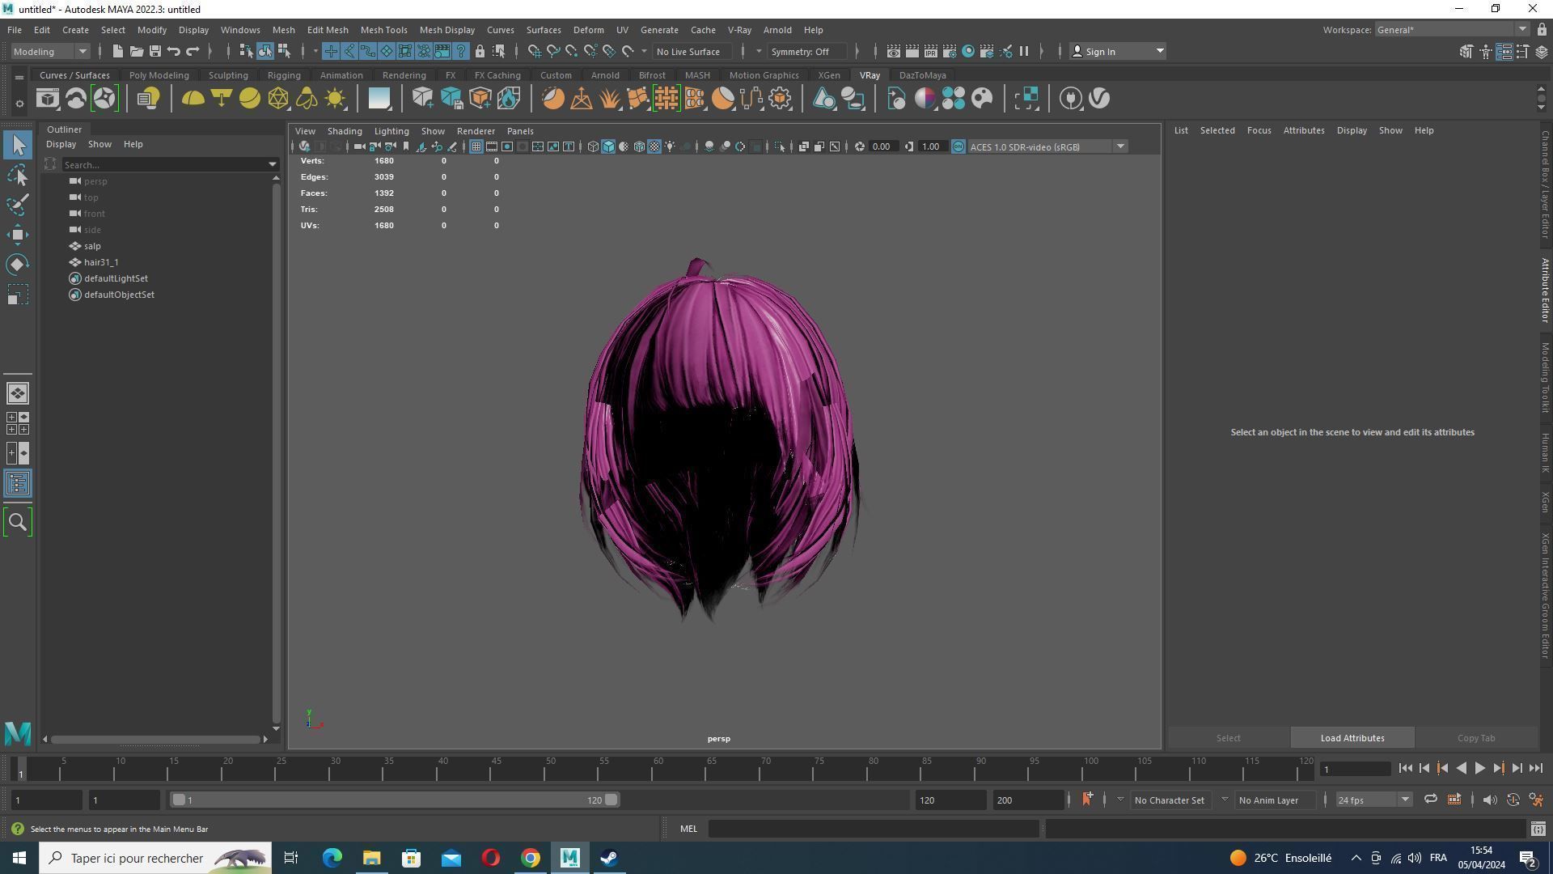Click the IPR render icon
Image resolution: width=1553 pixels, height=874 pixels.
(x=931, y=52)
